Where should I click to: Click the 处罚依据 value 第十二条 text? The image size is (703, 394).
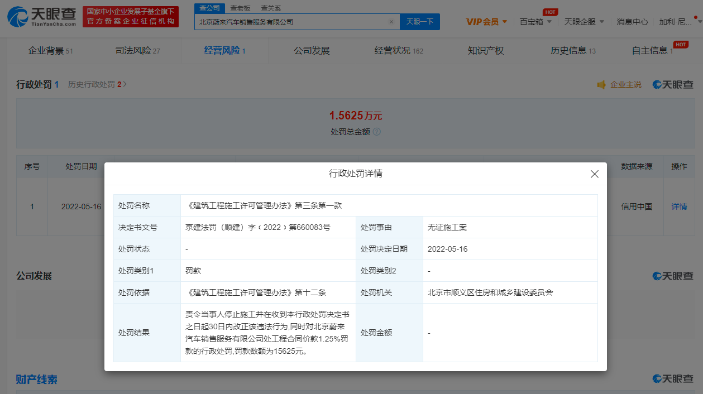pos(256,292)
